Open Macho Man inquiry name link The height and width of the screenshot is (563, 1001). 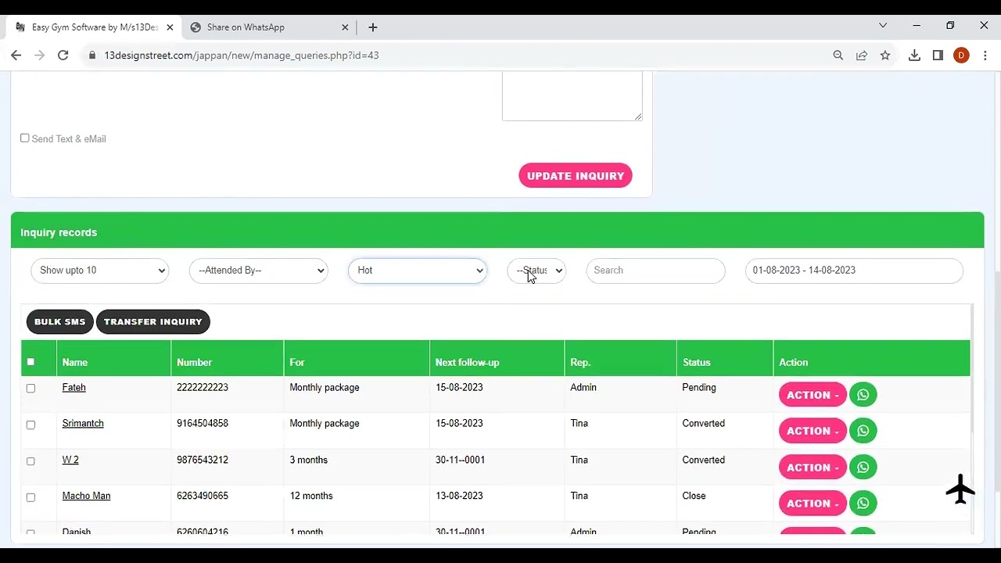tap(86, 497)
